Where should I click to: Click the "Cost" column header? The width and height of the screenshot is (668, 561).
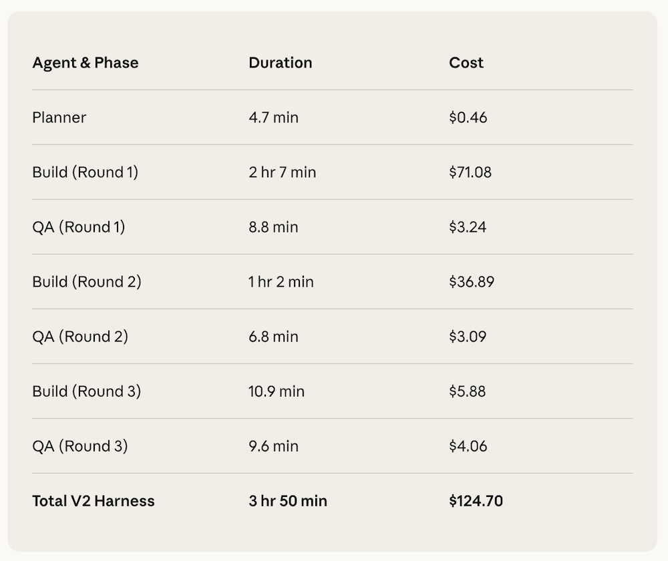[x=466, y=63]
